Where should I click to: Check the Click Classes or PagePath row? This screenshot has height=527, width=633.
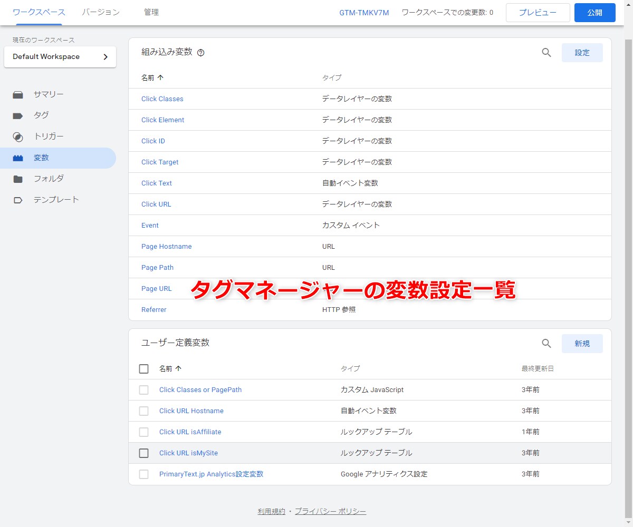[x=143, y=390]
